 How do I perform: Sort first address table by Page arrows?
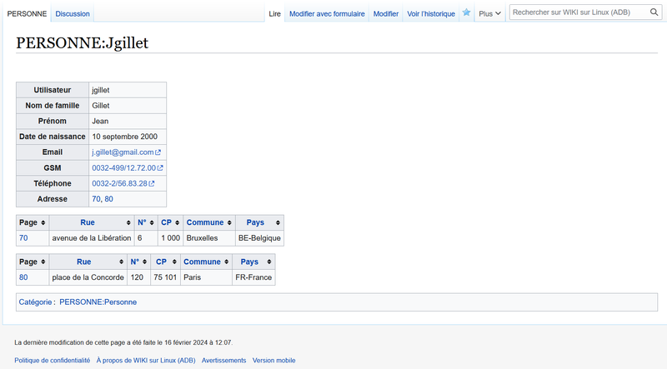tap(43, 222)
